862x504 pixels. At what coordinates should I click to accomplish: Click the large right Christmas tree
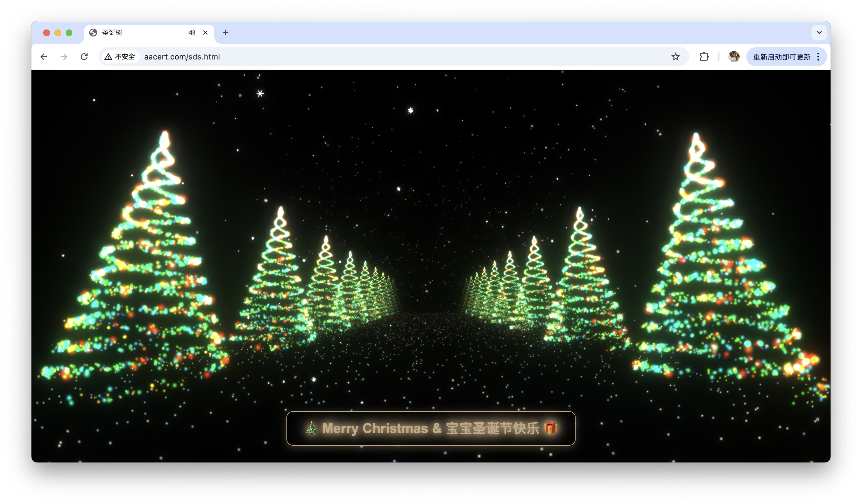pos(712,274)
